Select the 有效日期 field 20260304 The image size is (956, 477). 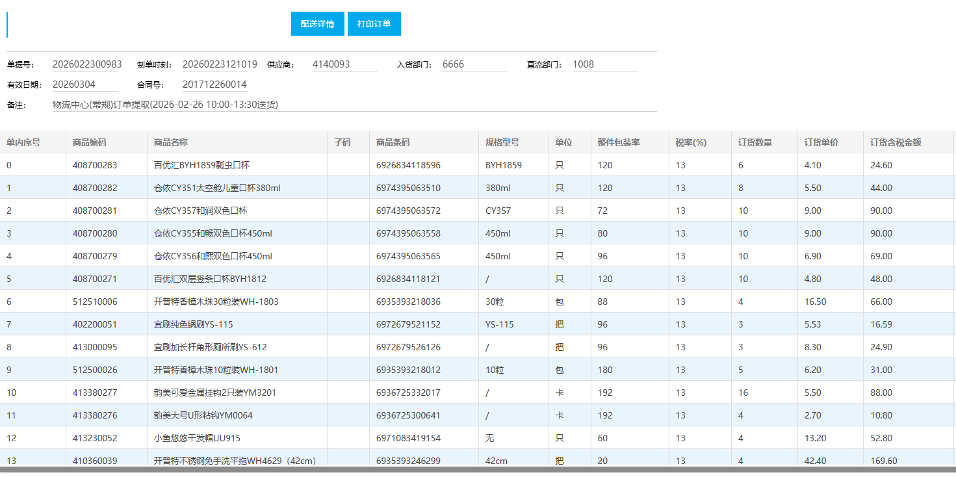point(84,84)
